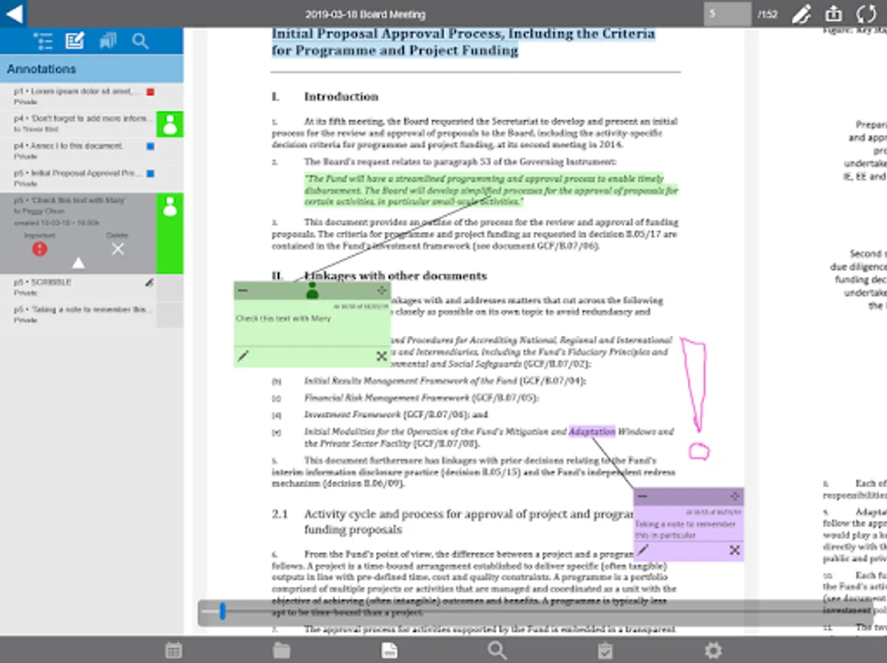
Task: Select 'Initial Proposal Approval Pro...' annotation row
Action: (x=78, y=178)
